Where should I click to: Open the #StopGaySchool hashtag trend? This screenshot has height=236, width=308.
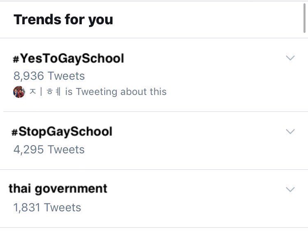[x=63, y=132]
